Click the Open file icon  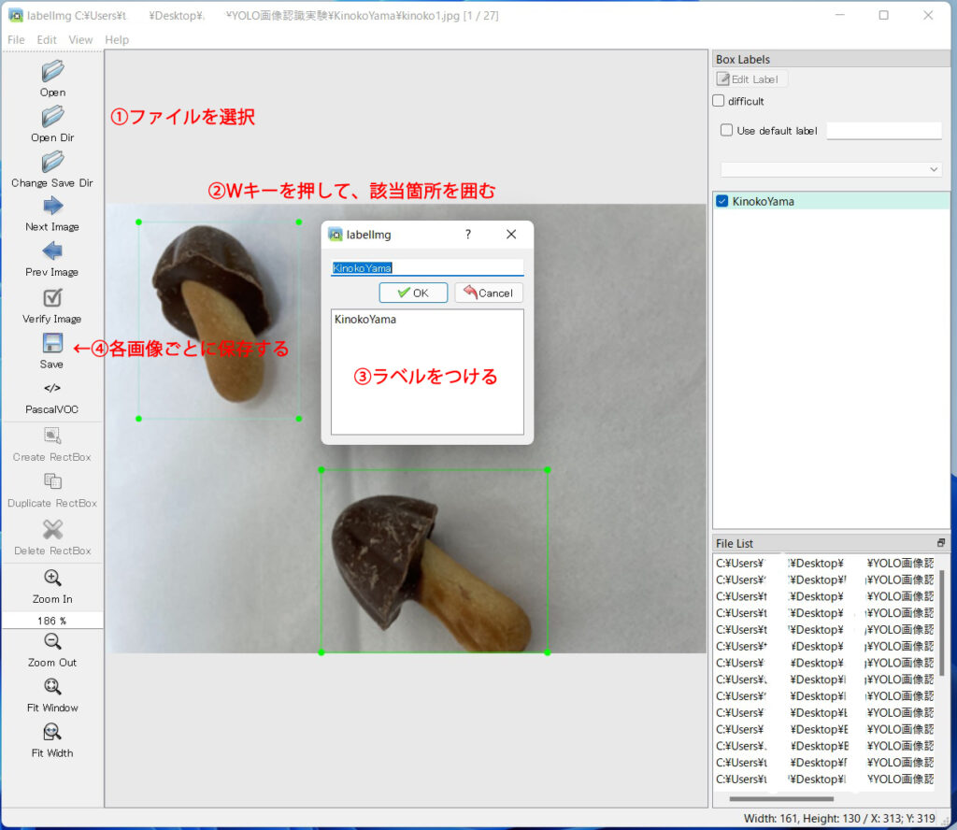point(52,71)
